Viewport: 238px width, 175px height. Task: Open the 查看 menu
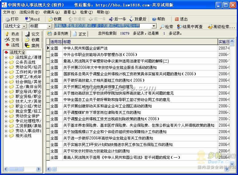click(x=70, y=12)
